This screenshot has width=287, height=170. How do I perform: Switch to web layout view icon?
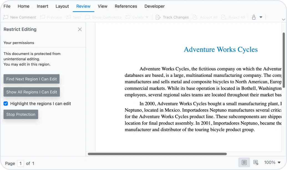256,162
